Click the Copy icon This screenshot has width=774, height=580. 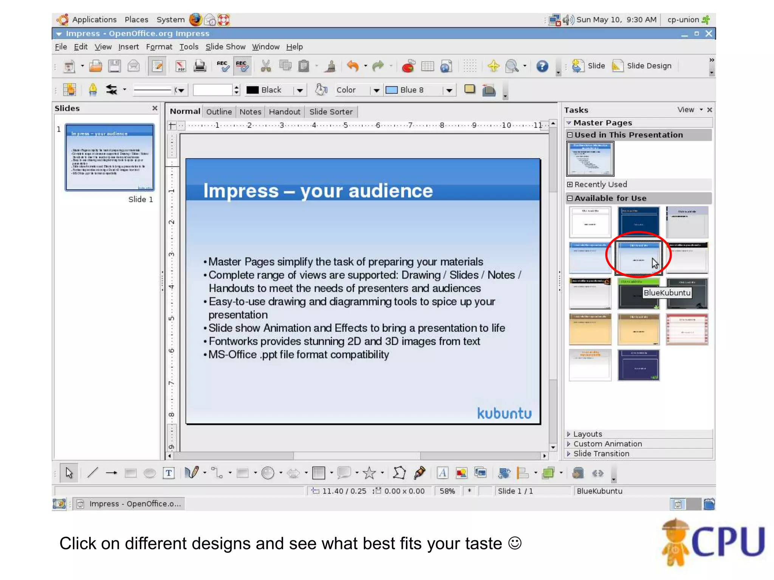pos(285,66)
